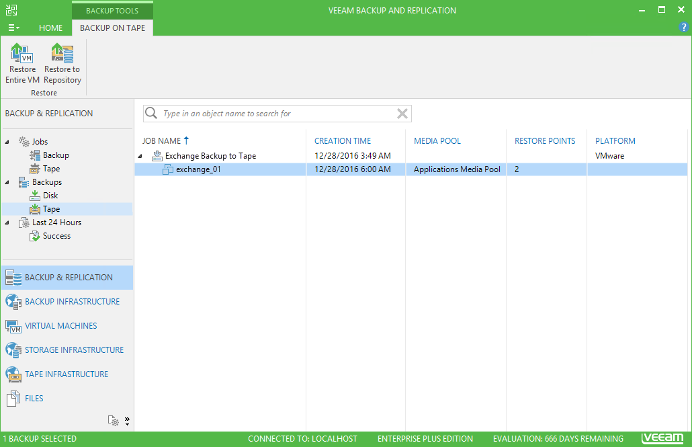Viewport: 692px width, 447px height.
Task: Open the main hamburger menu
Action: coord(13,28)
